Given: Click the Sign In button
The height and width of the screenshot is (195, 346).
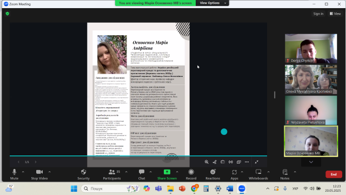Looking at the screenshot, I should (318, 14).
